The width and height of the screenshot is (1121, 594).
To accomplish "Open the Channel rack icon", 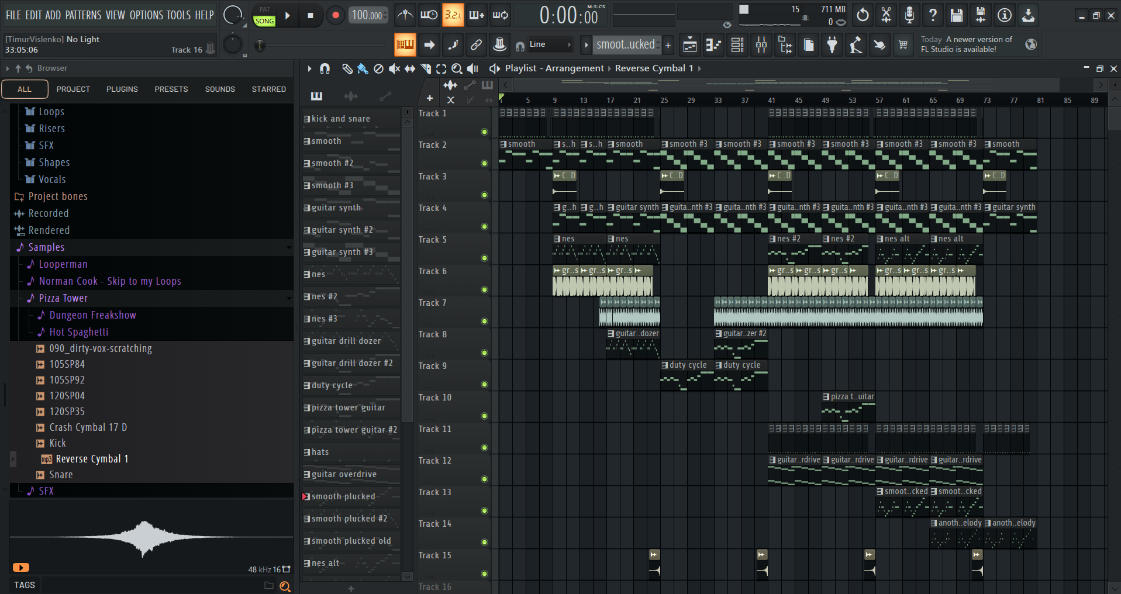I will [x=737, y=45].
